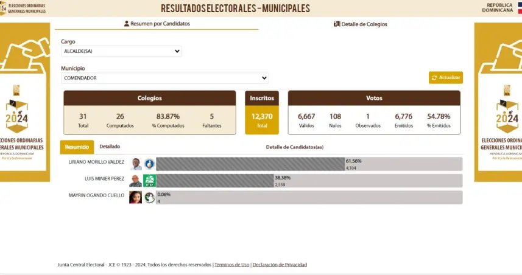
Task: Select the Resumido view tab
Action: click(77, 147)
